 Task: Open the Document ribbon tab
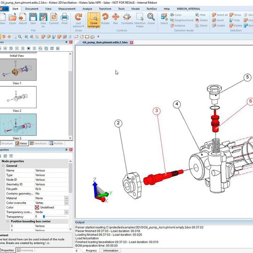point(32,9)
